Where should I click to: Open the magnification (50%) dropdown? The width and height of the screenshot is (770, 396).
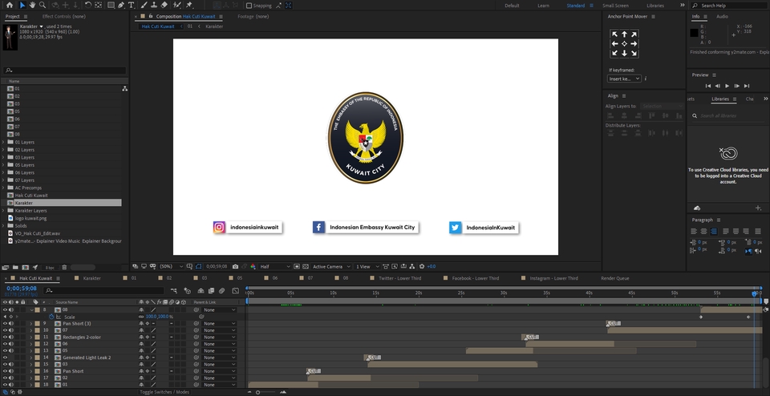click(172, 266)
